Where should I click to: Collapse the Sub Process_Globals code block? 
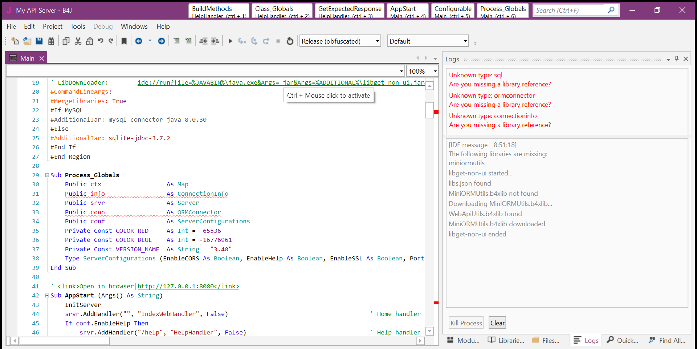tap(47, 175)
